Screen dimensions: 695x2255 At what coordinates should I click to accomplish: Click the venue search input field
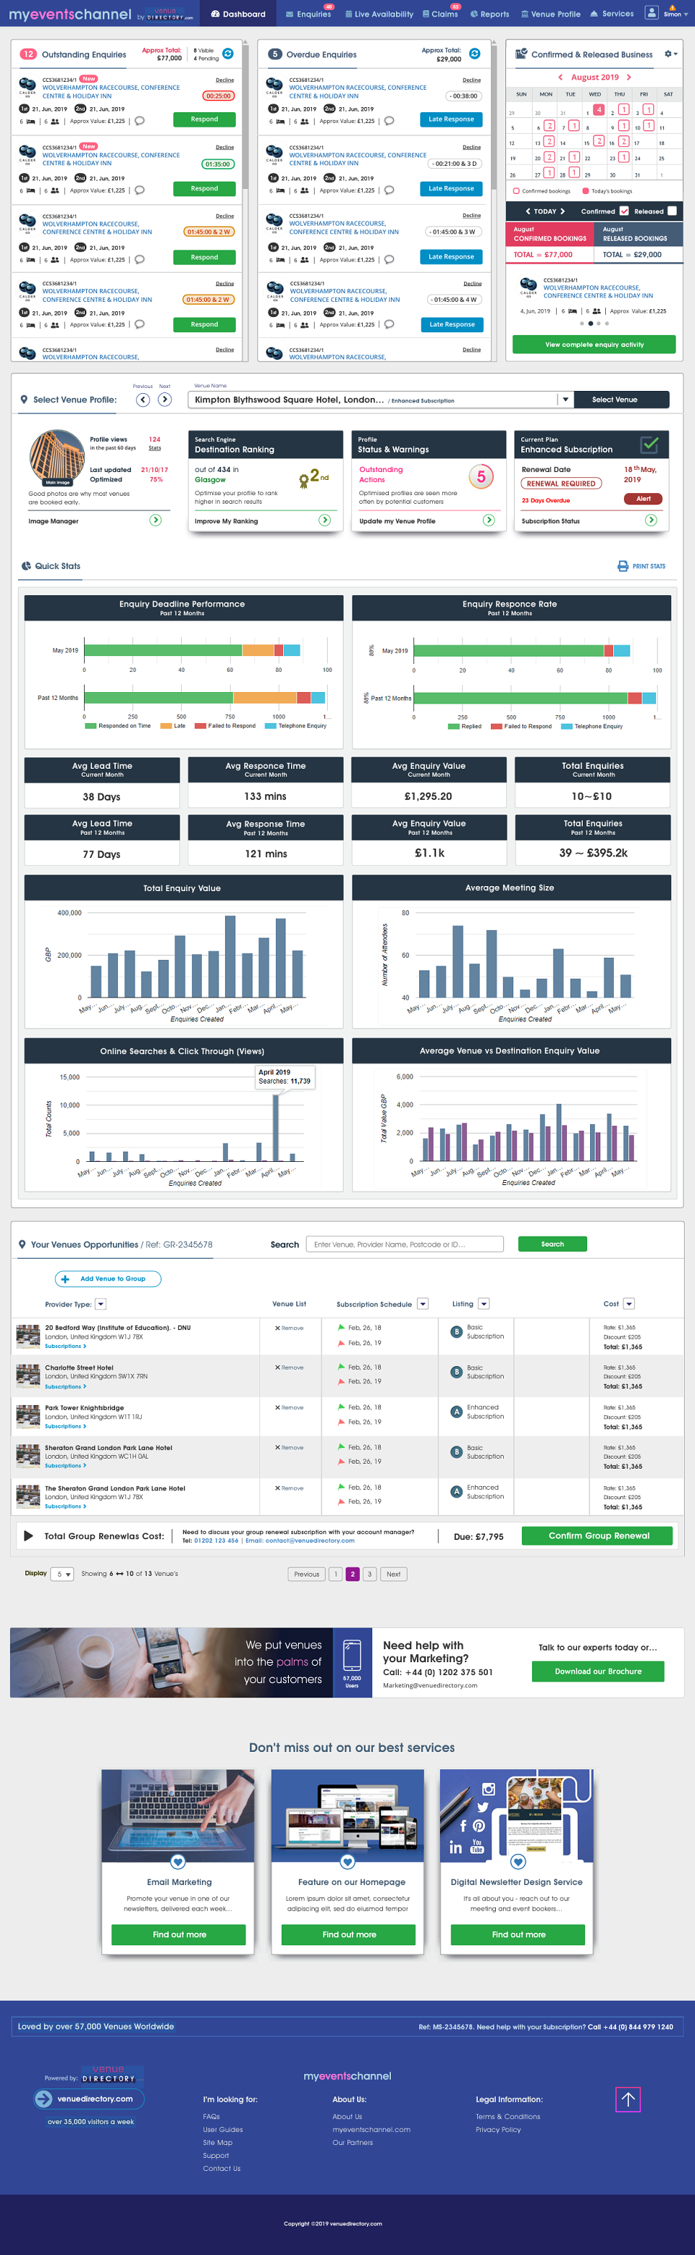(x=405, y=1244)
